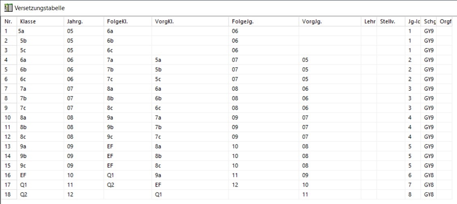Viewport: 457px width, 204px height.
Task: Click the Nr. column header
Action: click(9, 21)
